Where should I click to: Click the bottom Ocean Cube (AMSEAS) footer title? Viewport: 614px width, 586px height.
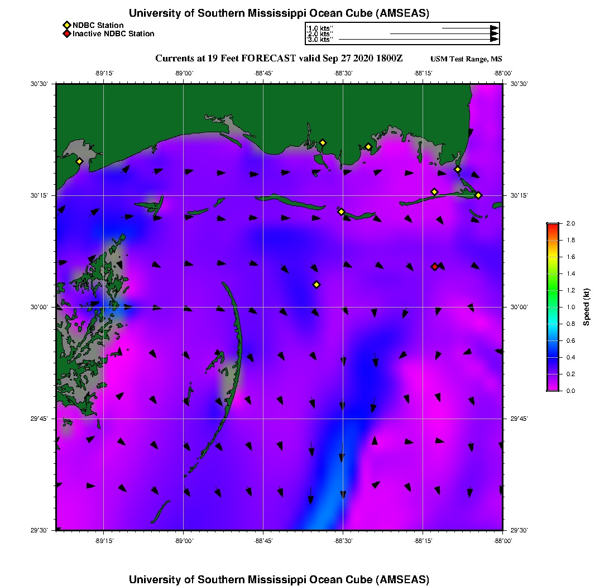click(x=279, y=579)
